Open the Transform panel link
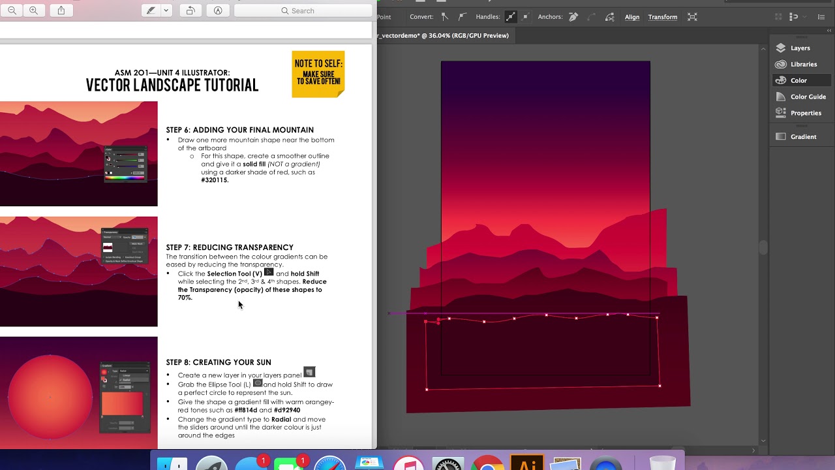 pos(663,17)
